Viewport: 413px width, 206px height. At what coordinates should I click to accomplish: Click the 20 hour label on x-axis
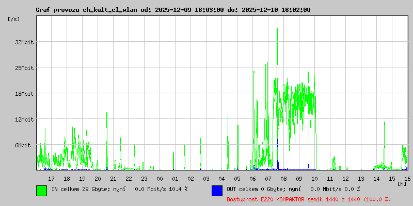coord(98,179)
